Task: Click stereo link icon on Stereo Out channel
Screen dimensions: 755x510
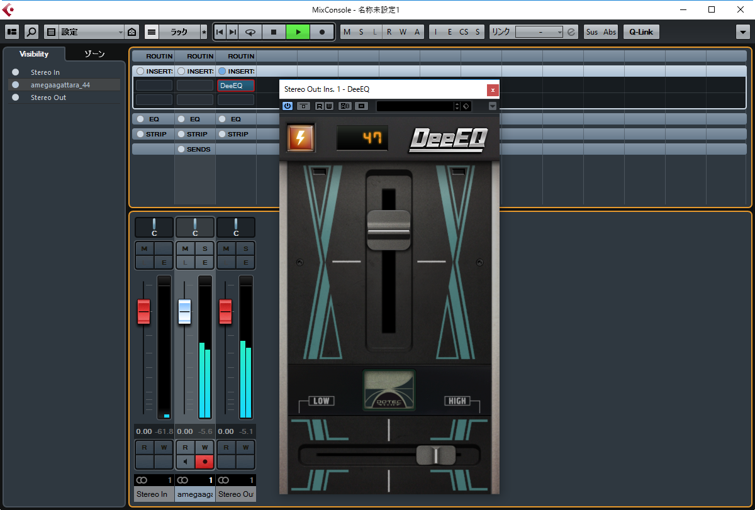Action: (x=224, y=480)
